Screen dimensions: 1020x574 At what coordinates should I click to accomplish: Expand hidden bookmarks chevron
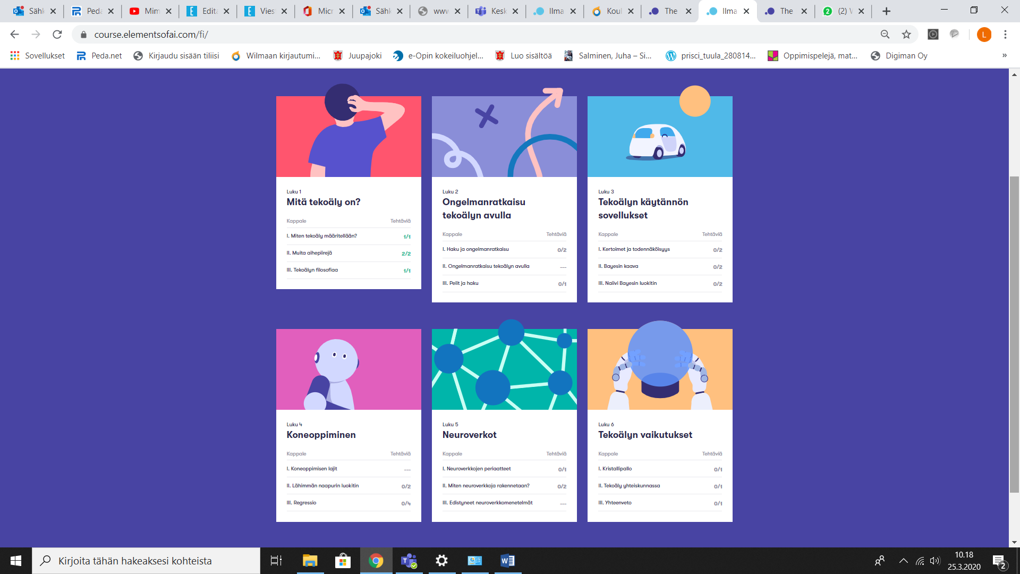tap(1004, 56)
